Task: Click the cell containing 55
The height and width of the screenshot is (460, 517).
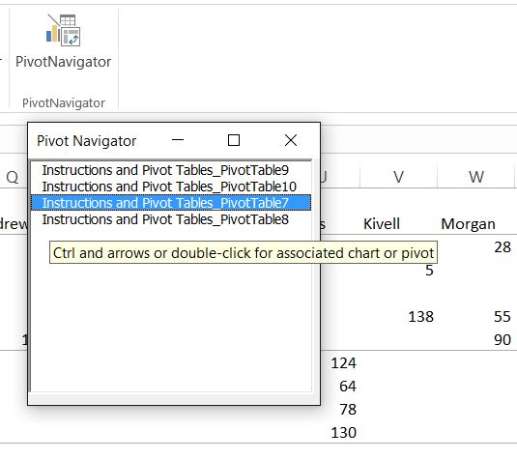Action: 502,317
